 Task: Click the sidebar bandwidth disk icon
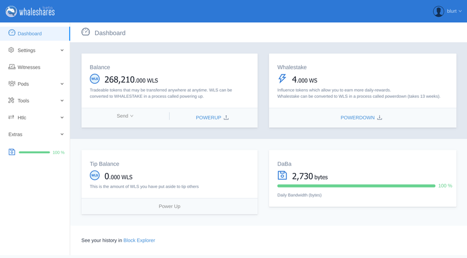[x=12, y=152]
